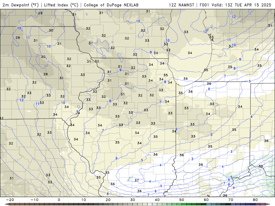Click the 'Lifted Index (°C)' title text
The width and height of the screenshot is (275, 206).
[61, 5]
